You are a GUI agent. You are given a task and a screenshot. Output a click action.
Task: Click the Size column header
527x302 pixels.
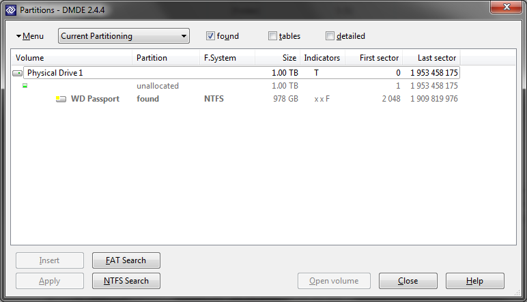click(x=278, y=58)
